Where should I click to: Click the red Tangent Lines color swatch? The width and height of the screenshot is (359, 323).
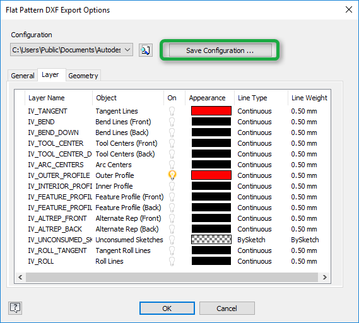211,111
